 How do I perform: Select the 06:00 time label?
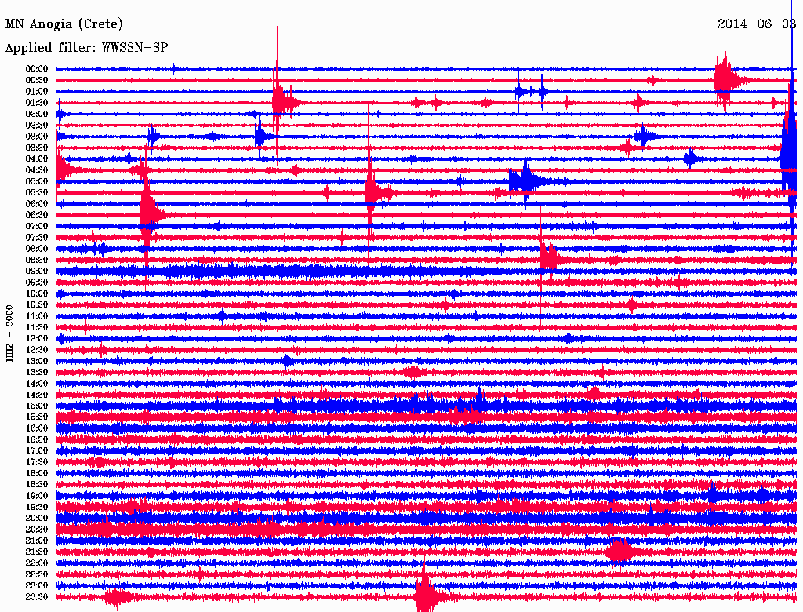click(37, 203)
